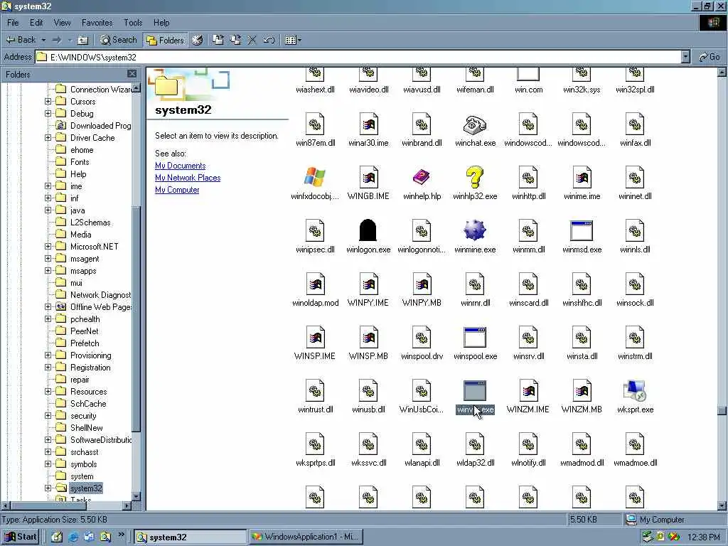Open the Edit menu
The image size is (728, 546).
(36, 22)
